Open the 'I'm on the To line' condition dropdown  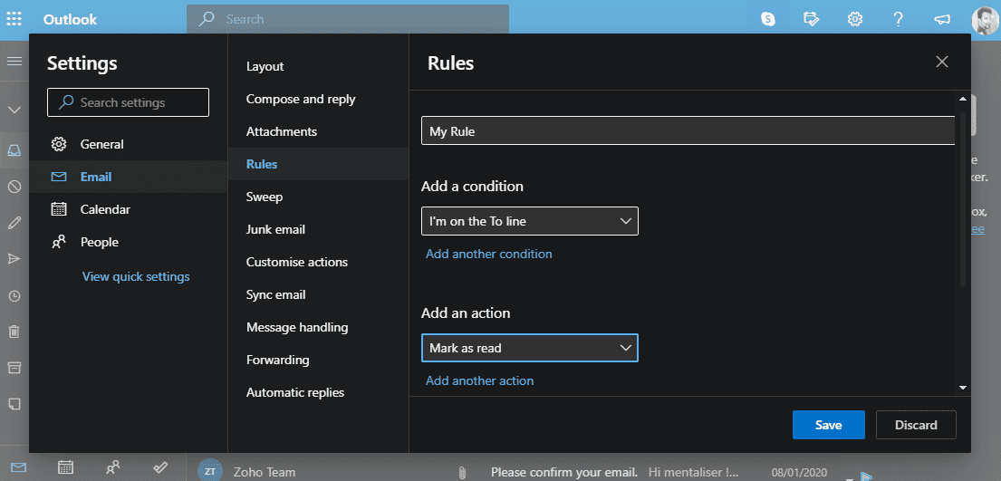pos(530,221)
